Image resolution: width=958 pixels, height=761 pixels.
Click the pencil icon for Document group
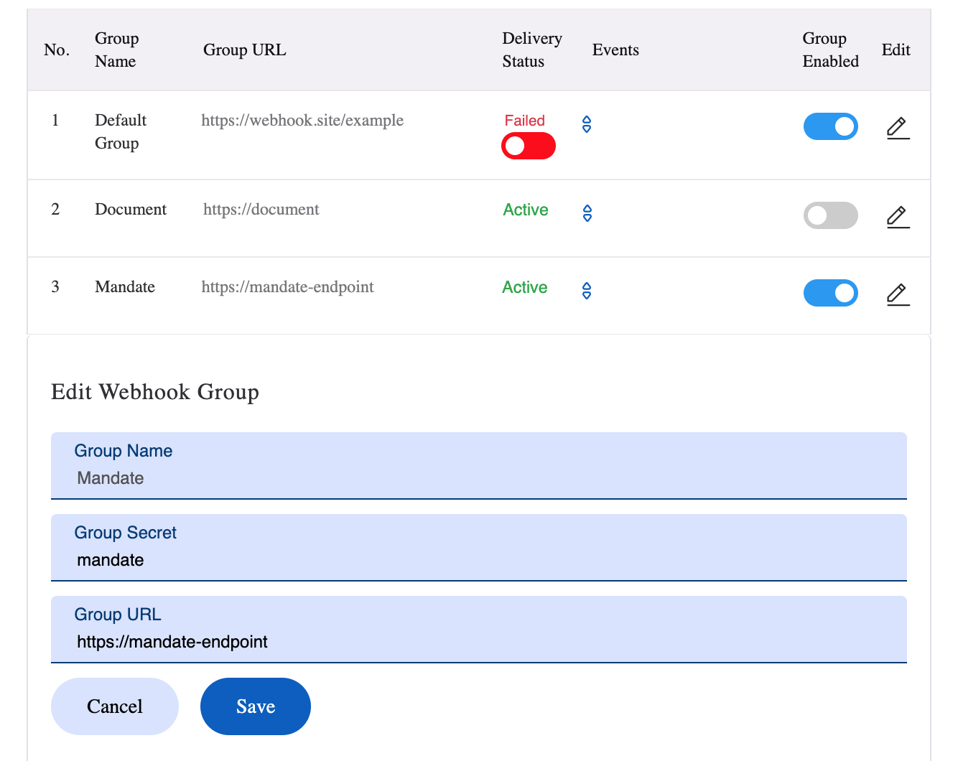pos(898,217)
